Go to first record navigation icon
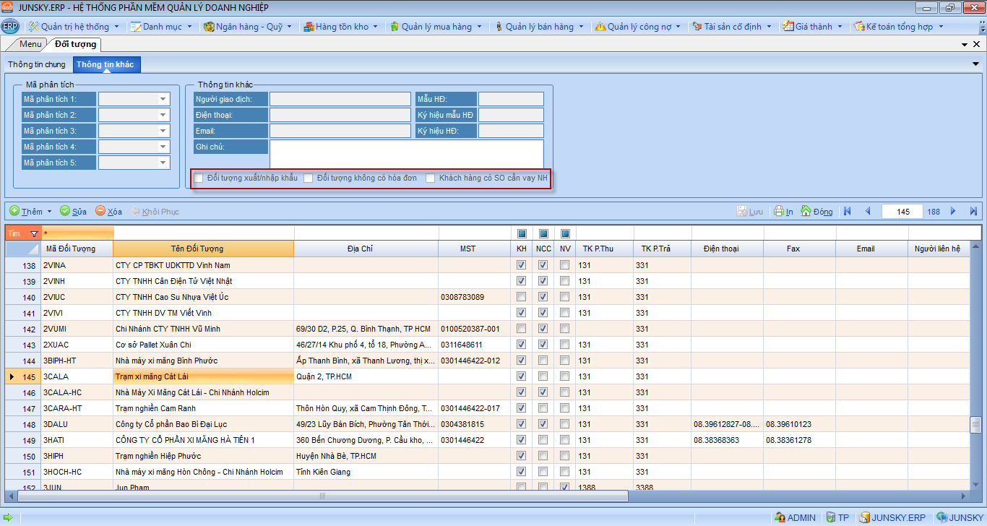This screenshot has height=526, width=987. pyautogui.click(x=848, y=211)
